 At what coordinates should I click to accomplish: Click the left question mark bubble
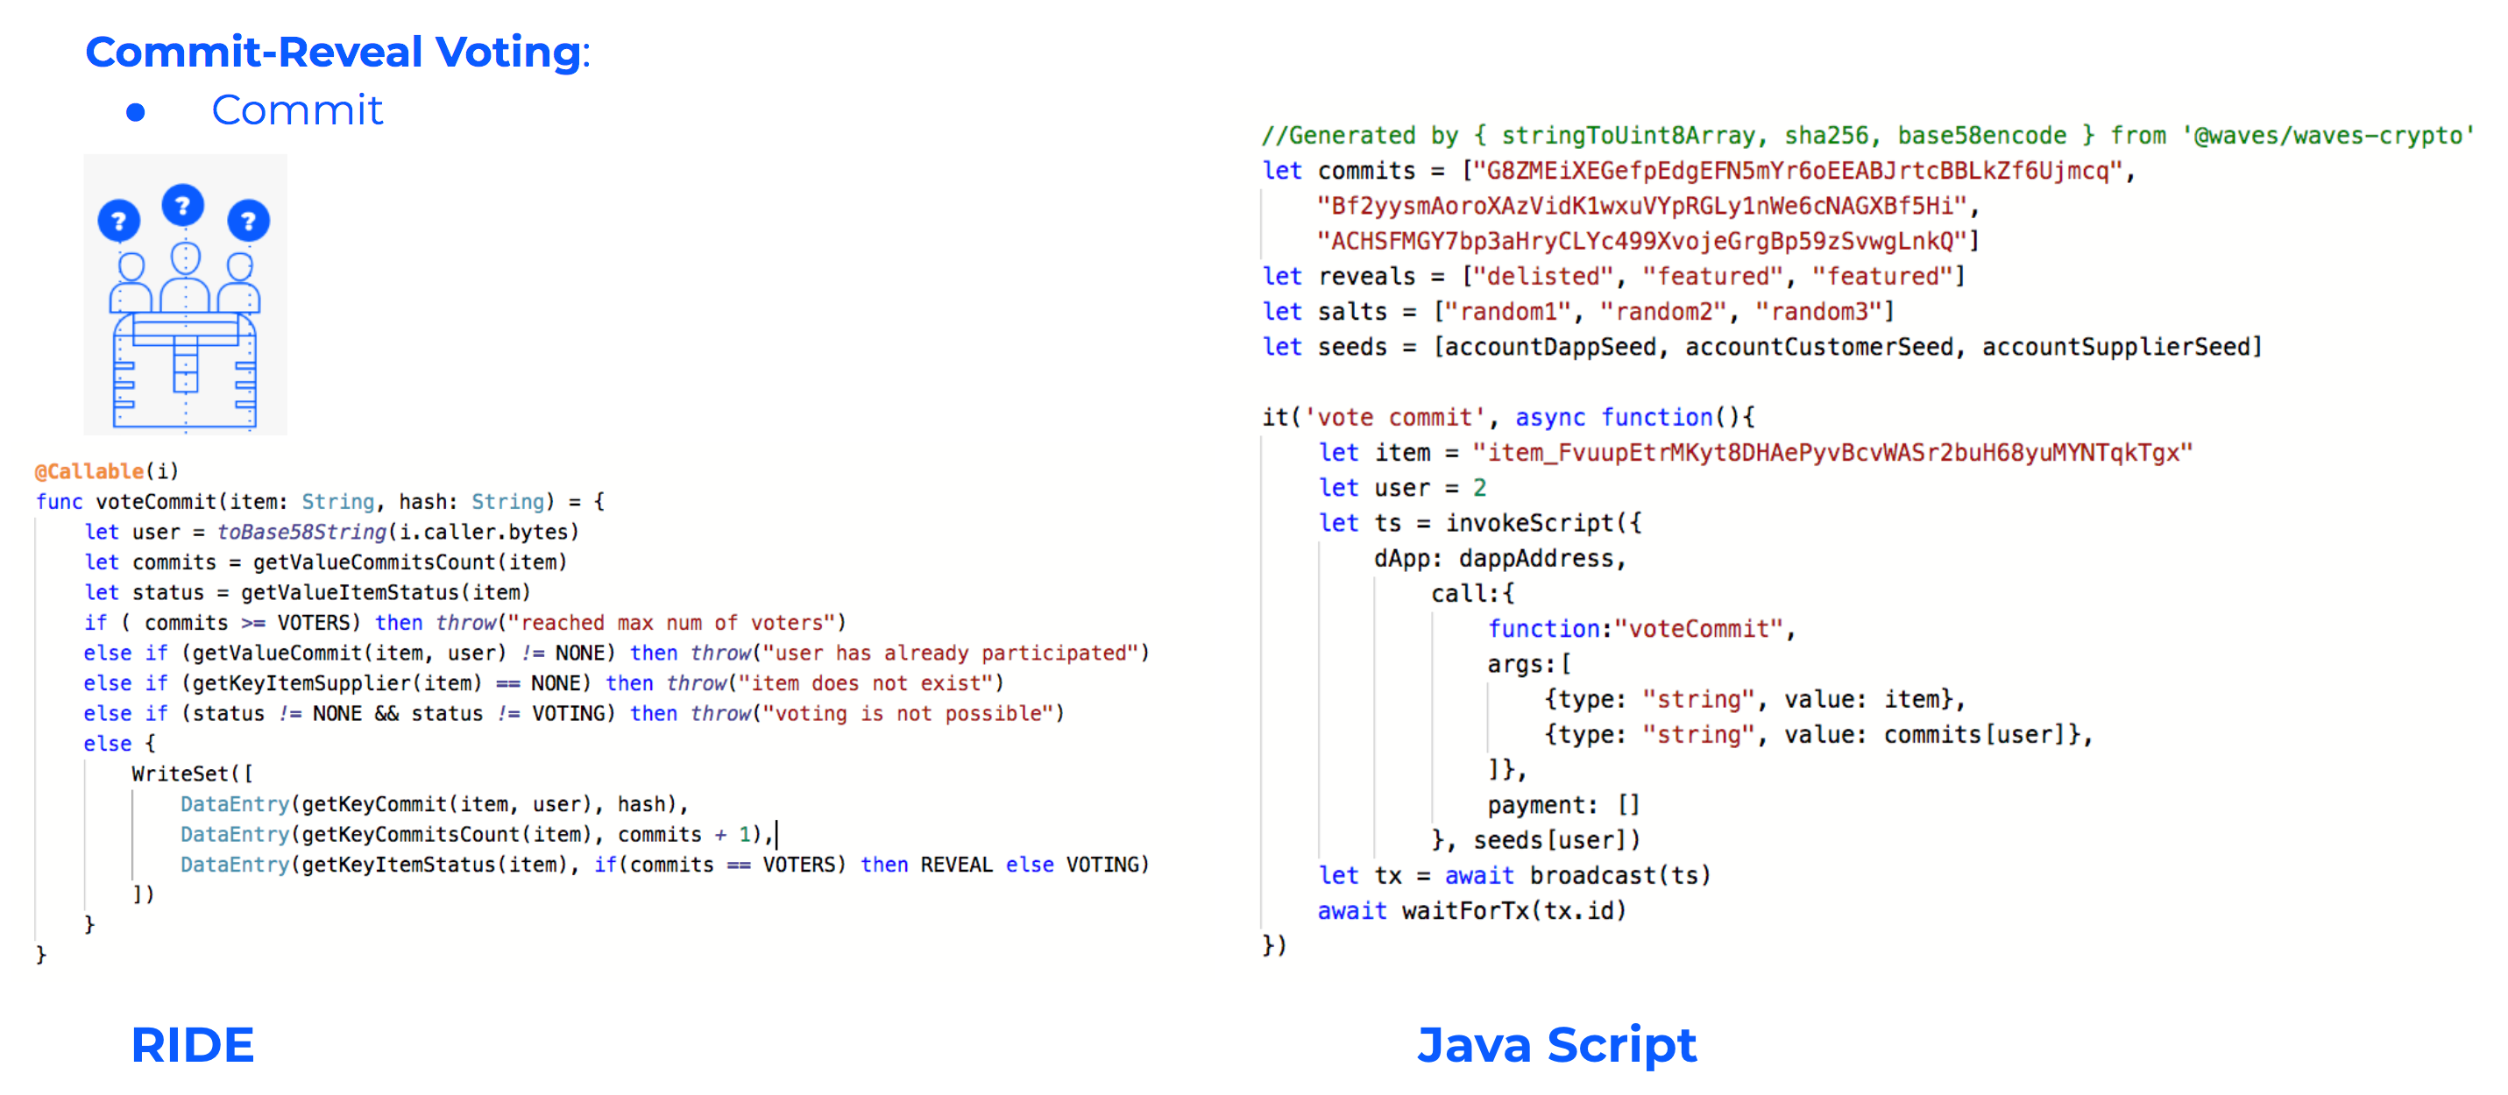[x=119, y=221]
